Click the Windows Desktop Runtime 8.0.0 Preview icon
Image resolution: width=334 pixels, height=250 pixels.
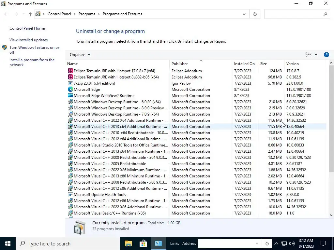coord(70,108)
